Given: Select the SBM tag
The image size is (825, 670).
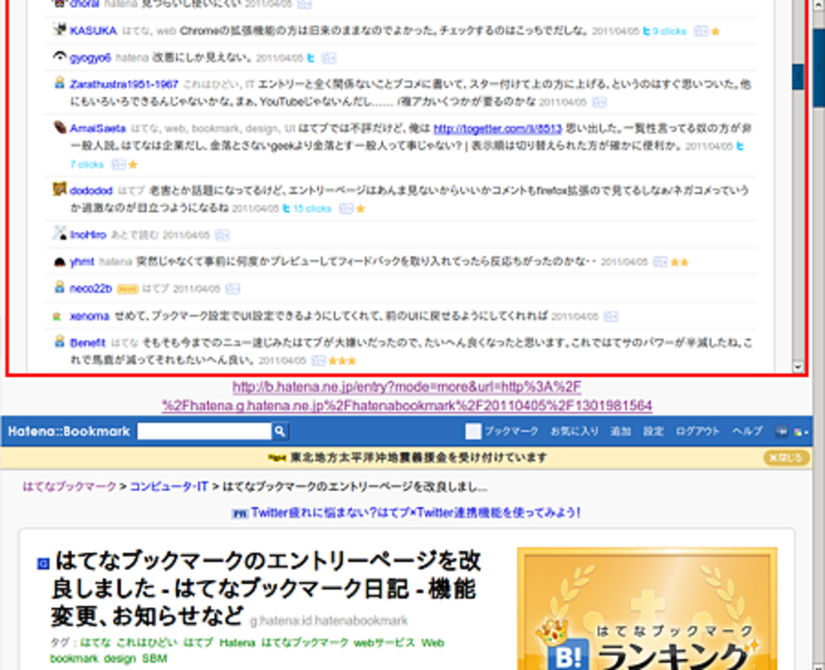Looking at the screenshot, I should [155, 658].
